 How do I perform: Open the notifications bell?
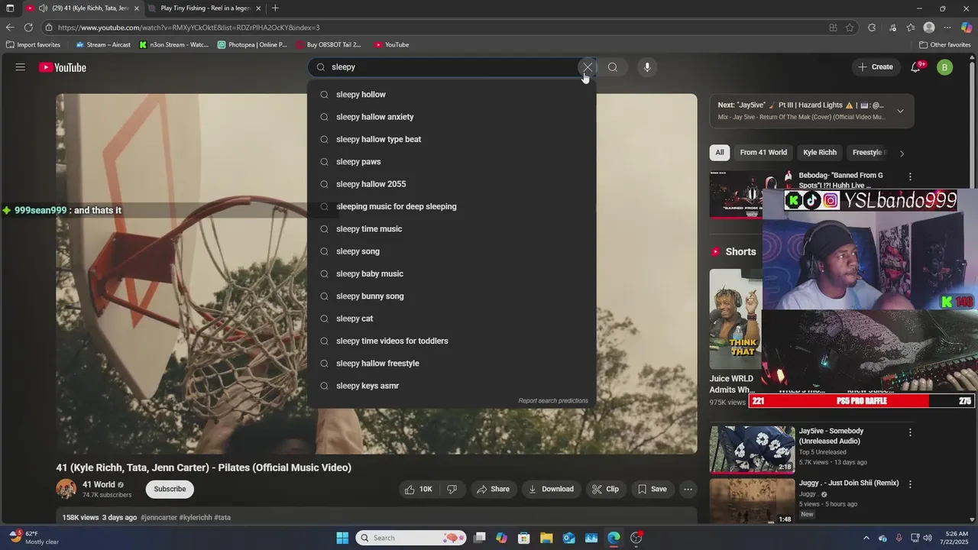point(916,67)
